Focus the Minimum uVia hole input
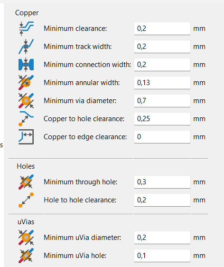The height and width of the screenshot is (267, 224). 162,256
